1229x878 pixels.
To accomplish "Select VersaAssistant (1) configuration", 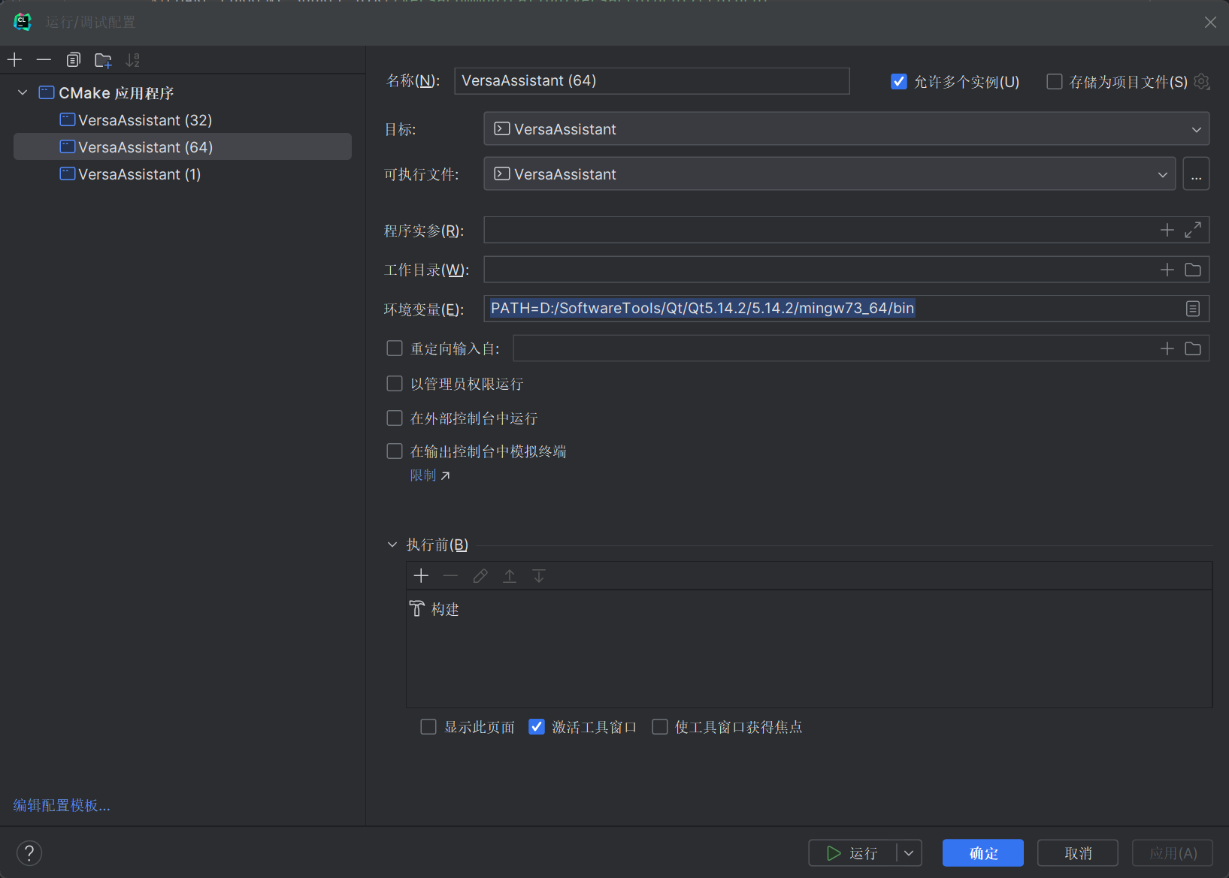I will (183, 174).
